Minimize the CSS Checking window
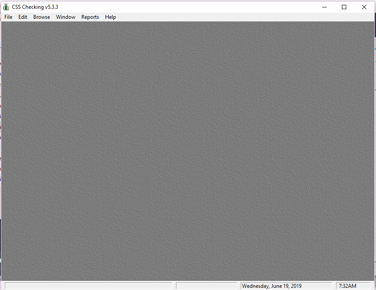 click(324, 7)
